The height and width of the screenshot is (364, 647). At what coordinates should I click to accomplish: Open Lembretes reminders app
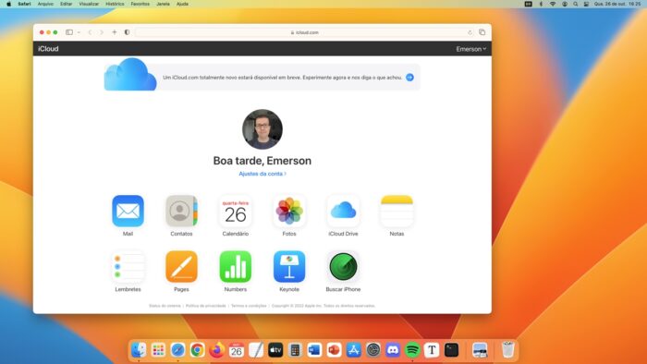tap(128, 267)
